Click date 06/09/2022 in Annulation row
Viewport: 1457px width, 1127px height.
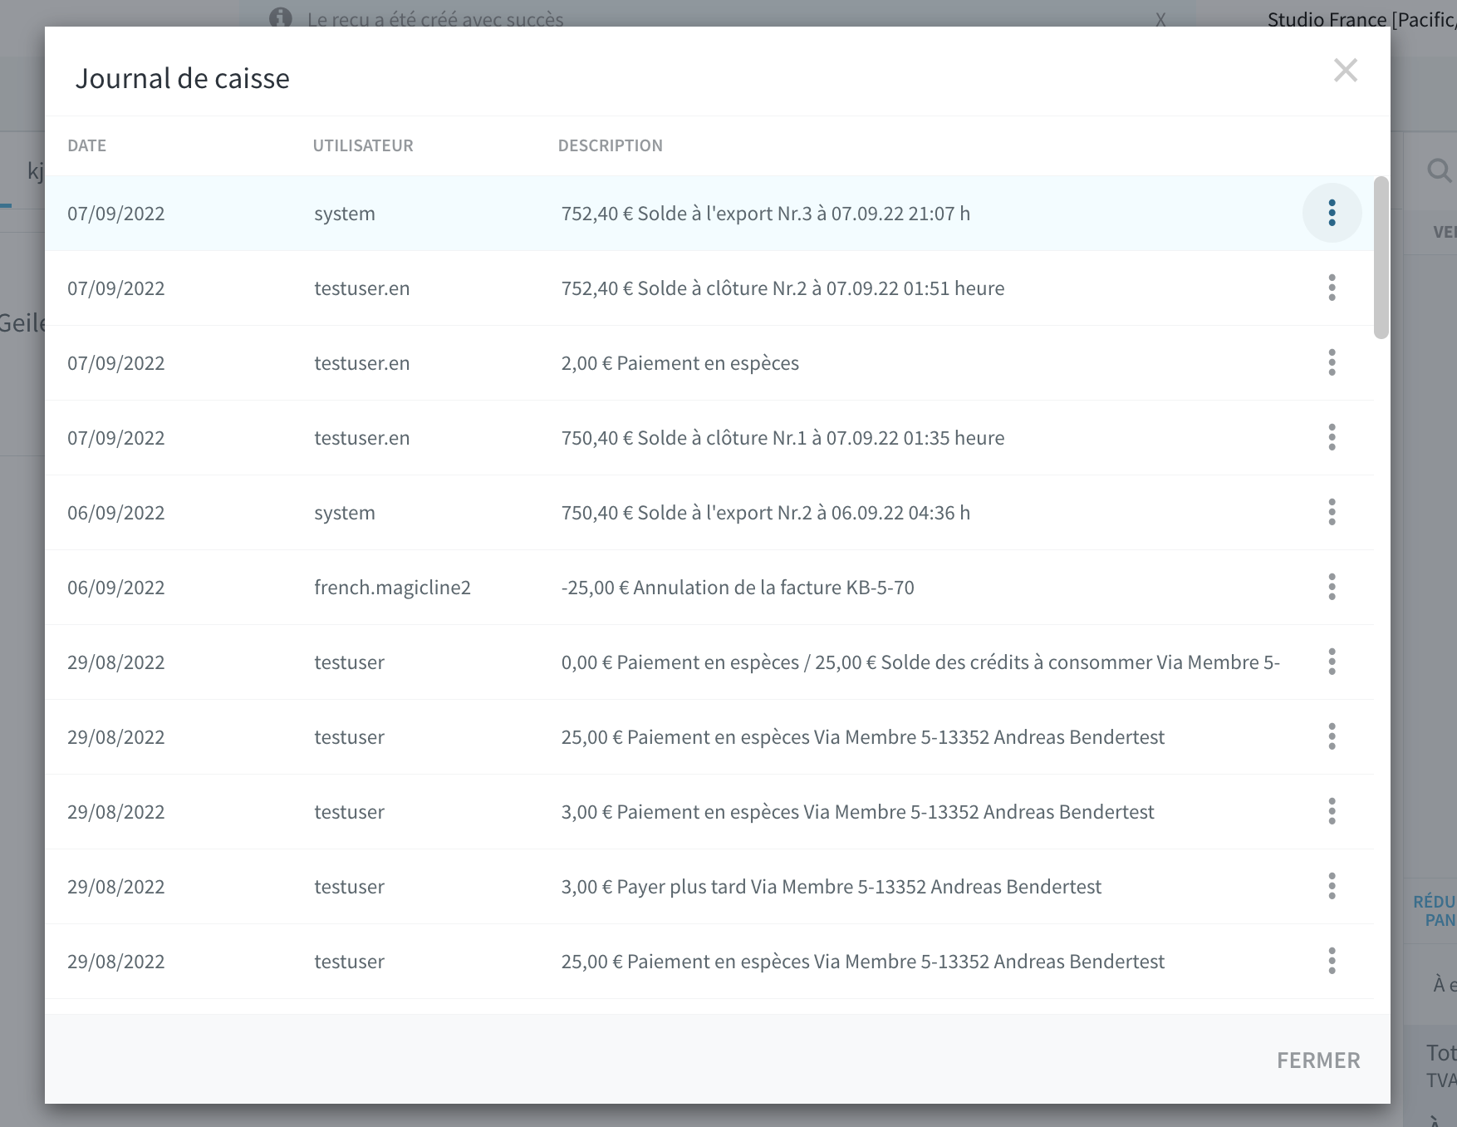pyautogui.click(x=116, y=588)
